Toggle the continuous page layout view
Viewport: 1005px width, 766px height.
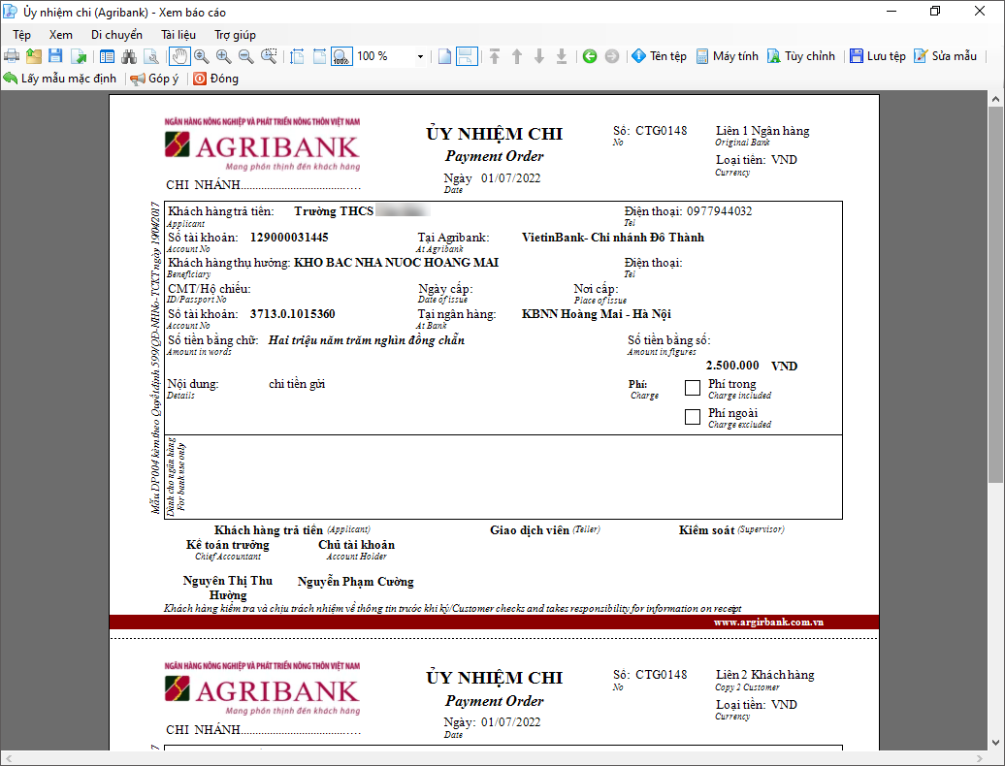(467, 56)
